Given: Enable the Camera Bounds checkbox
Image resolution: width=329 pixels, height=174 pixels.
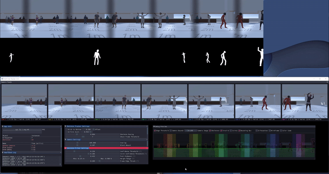Looking at the screenshot, I should (x=171, y=130).
